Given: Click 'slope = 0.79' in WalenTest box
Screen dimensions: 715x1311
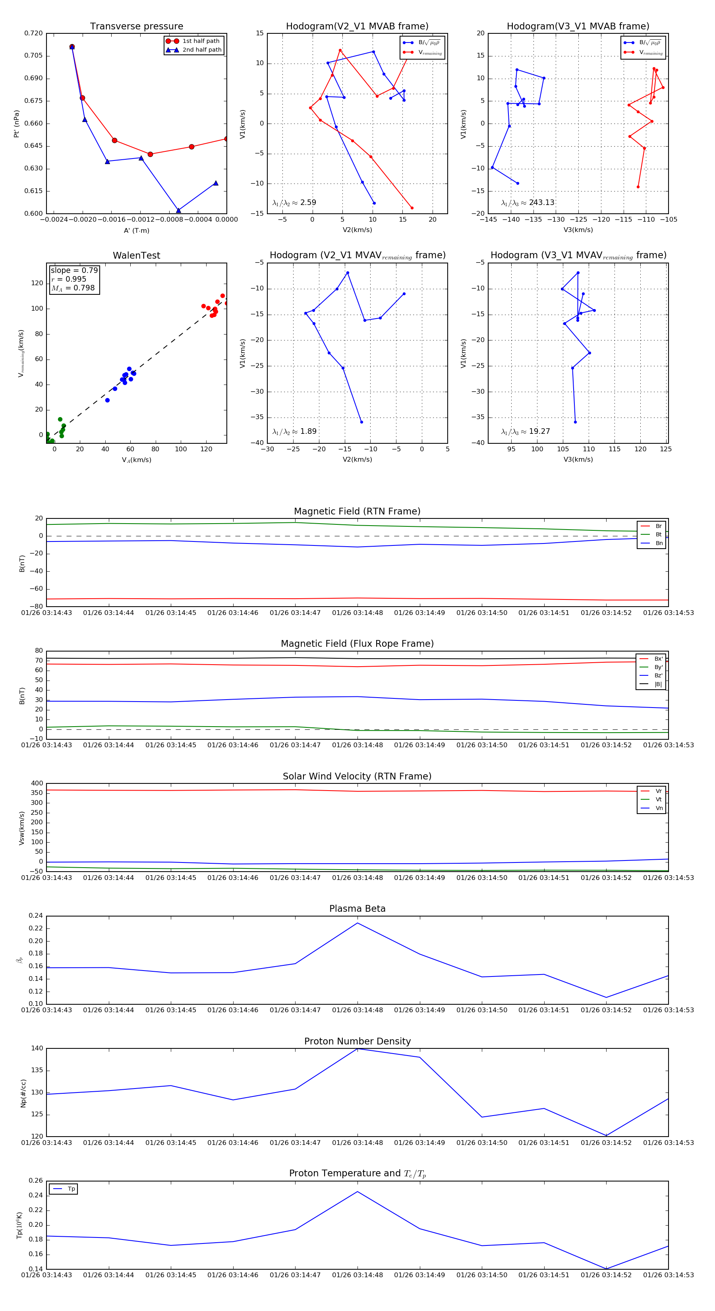Looking at the screenshot, I should (74, 270).
